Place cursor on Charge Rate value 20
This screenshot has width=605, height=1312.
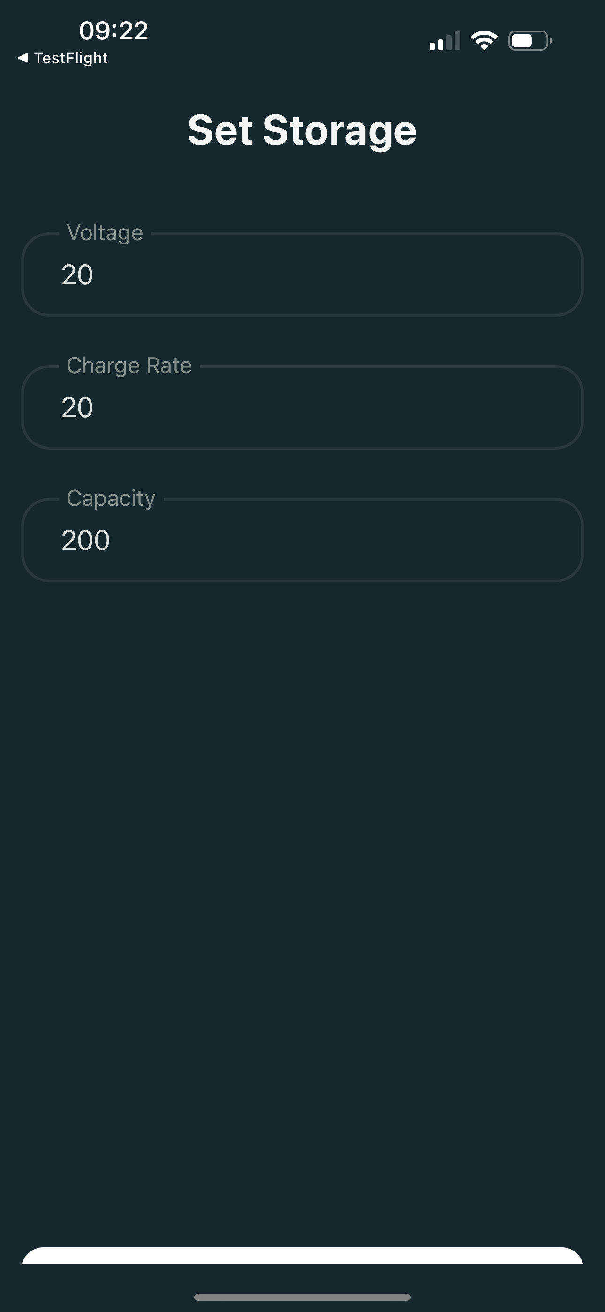[x=77, y=407]
